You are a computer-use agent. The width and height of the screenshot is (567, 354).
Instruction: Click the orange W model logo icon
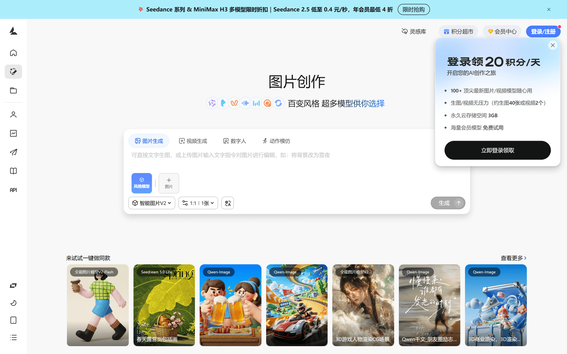[x=234, y=103]
